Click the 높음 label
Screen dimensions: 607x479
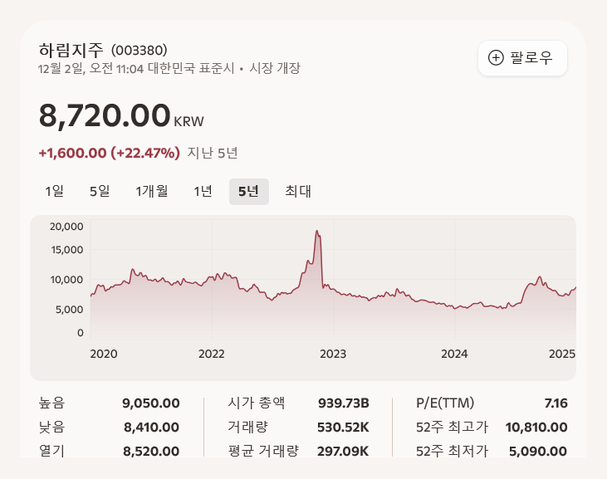51,403
